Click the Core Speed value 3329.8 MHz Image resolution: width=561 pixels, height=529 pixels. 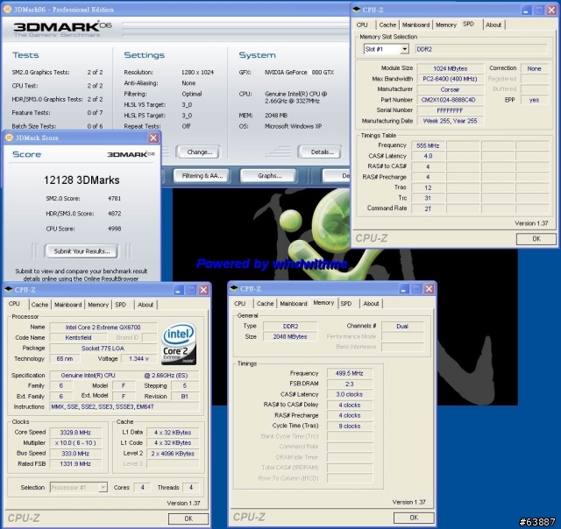pyautogui.click(x=75, y=432)
